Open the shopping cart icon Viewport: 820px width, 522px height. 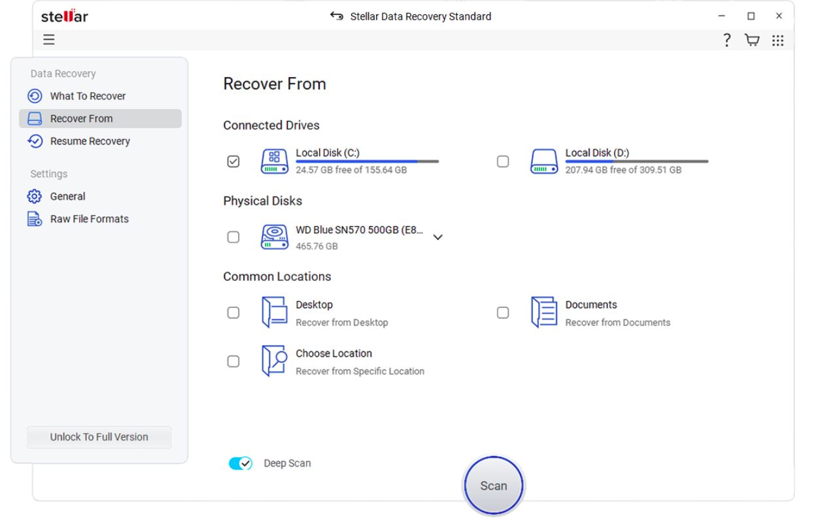pyautogui.click(x=752, y=41)
